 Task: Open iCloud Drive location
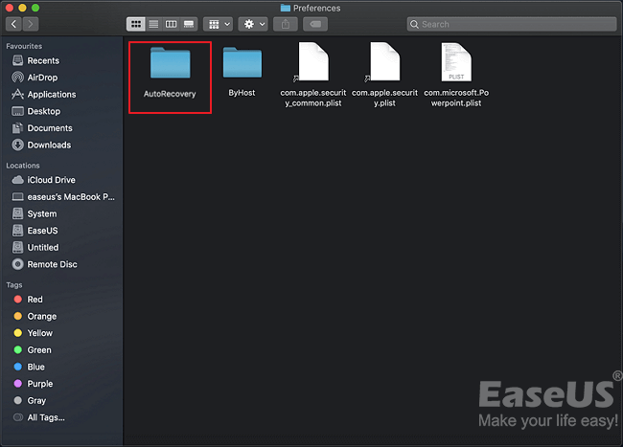(44, 180)
